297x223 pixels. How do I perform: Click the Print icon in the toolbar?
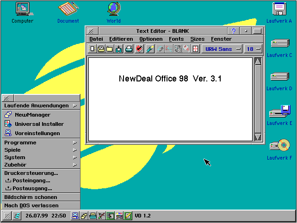(x=129, y=49)
